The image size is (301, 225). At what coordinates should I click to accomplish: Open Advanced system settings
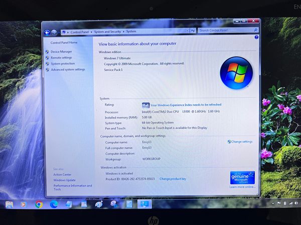[68, 69]
